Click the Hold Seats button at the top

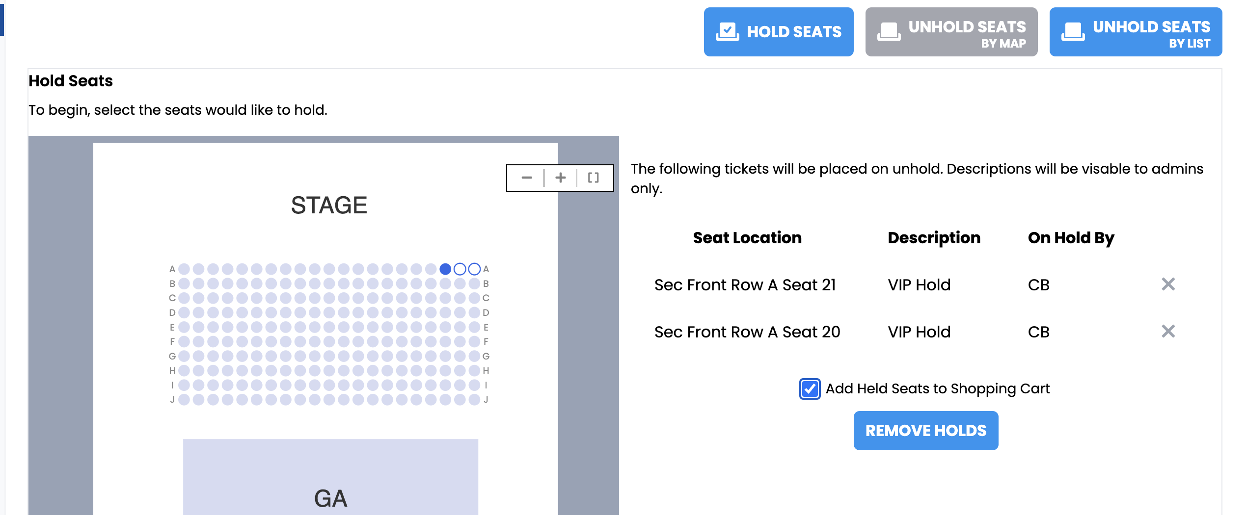pyautogui.click(x=778, y=32)
